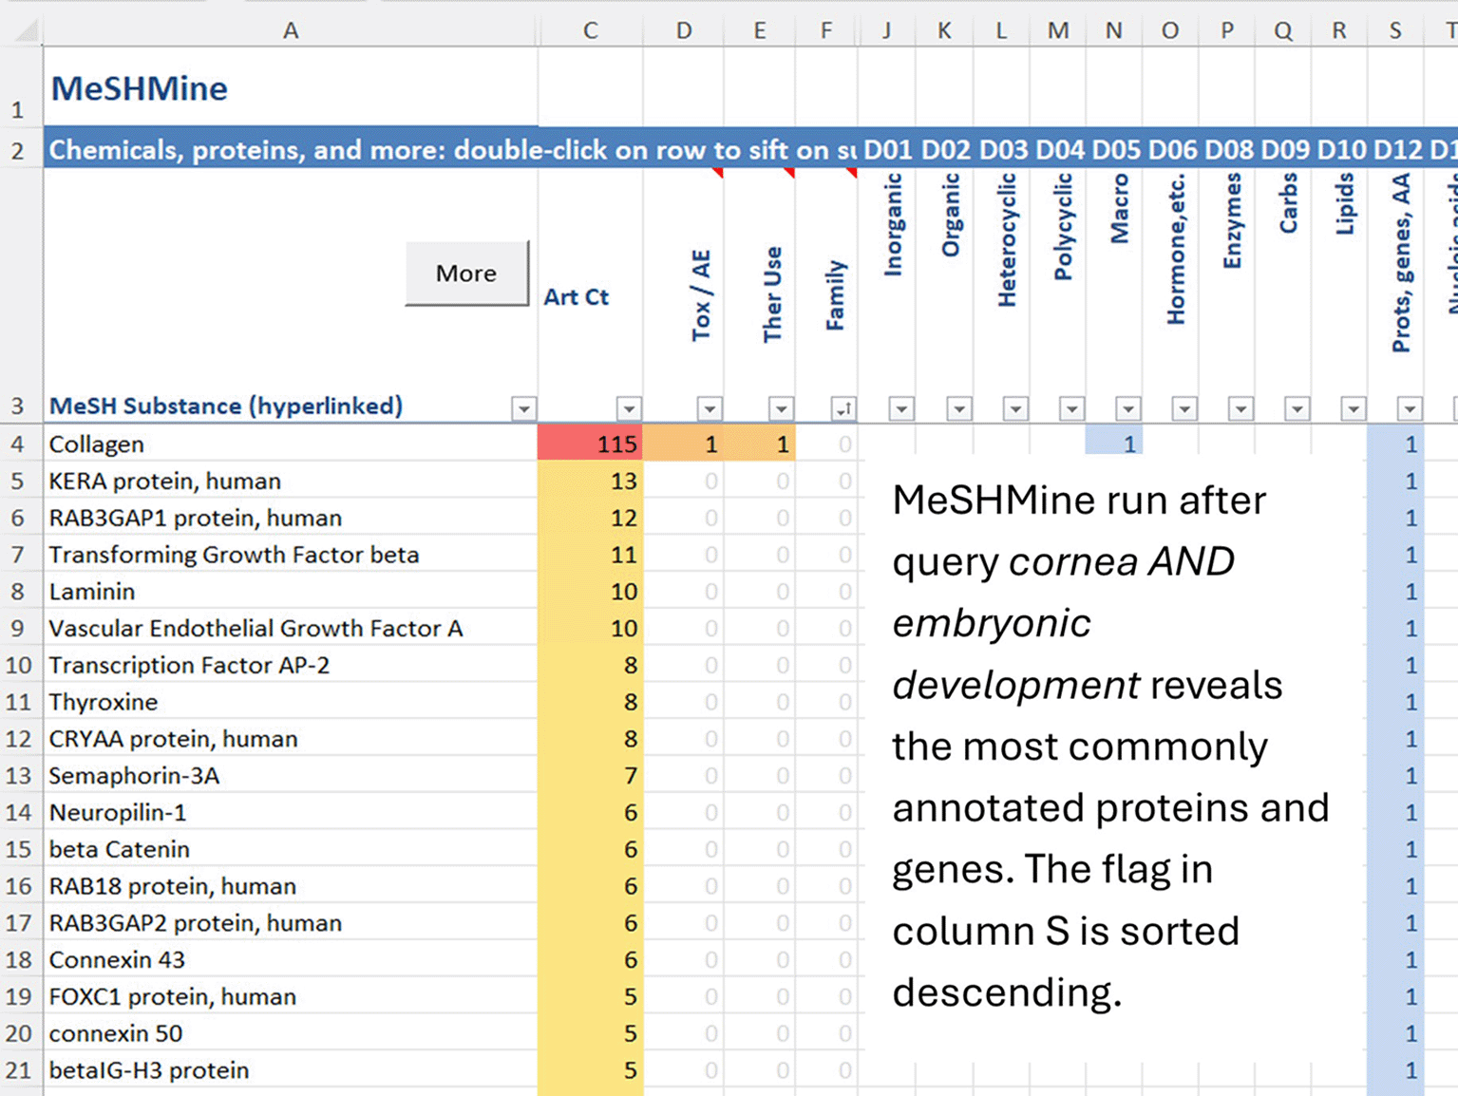
Task: Open the Art Ct column filter dropdown
Action: (x=629, y=408)
